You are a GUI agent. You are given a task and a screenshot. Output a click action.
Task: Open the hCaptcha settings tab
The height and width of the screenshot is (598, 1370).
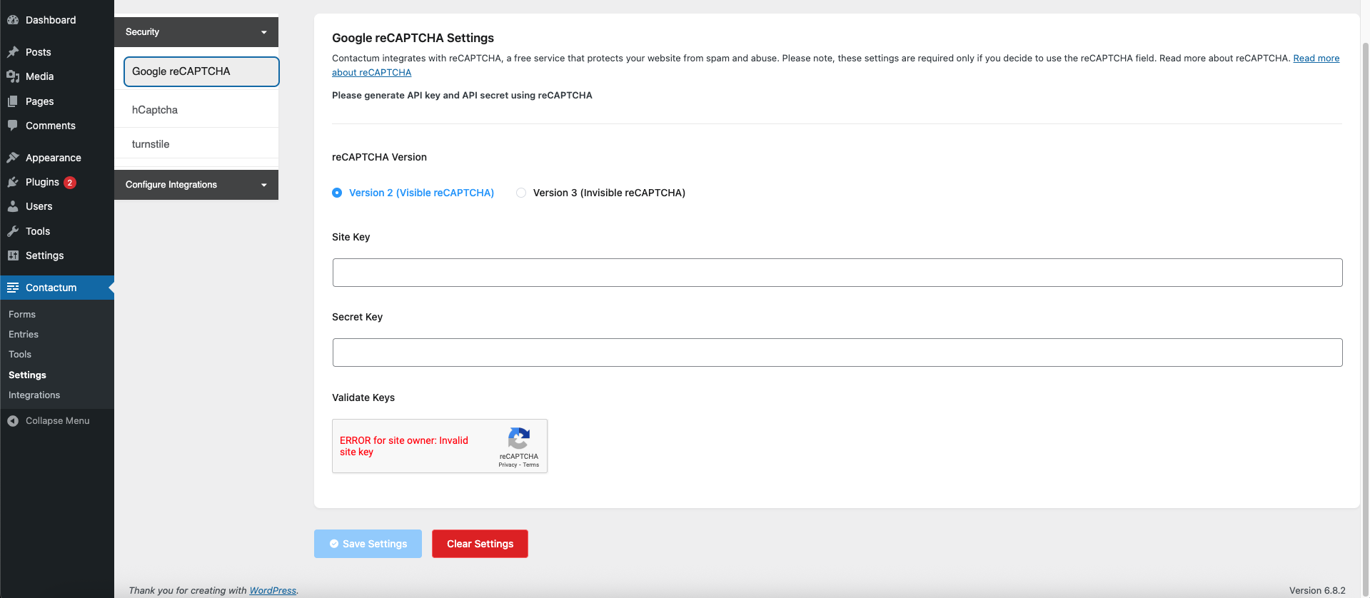(x=155, y=110)
